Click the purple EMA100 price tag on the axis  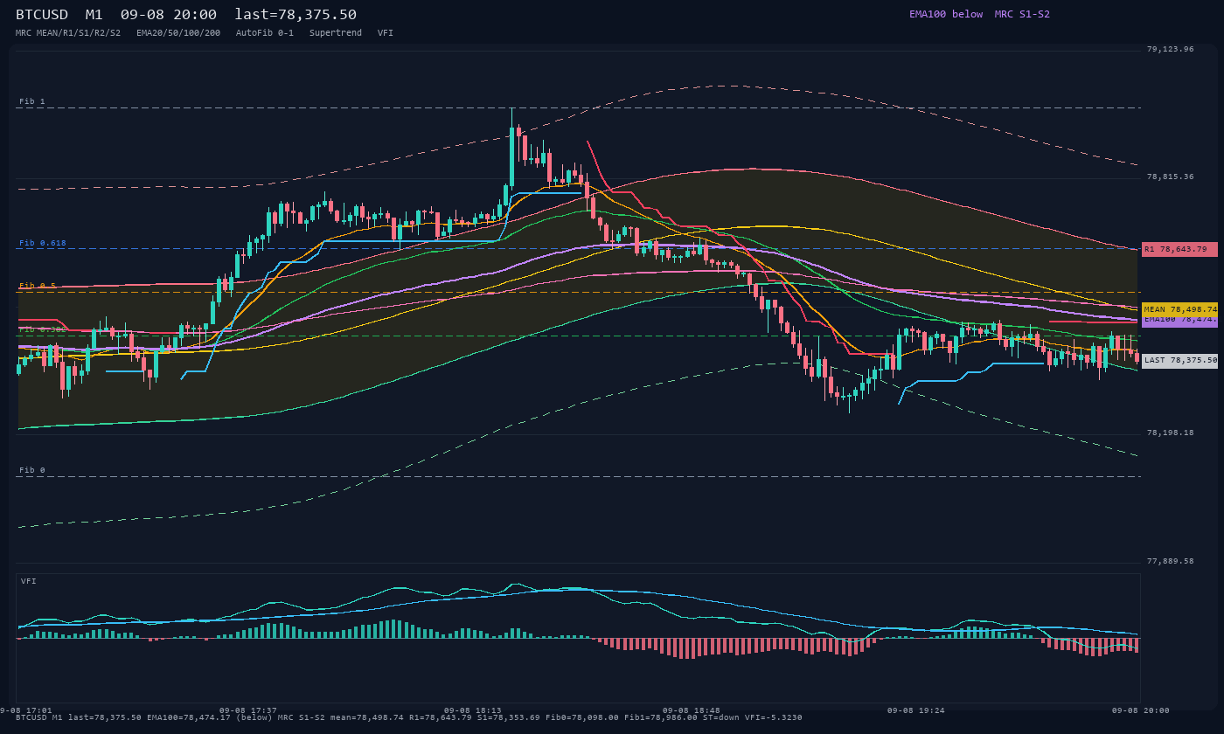(1179, 321)
